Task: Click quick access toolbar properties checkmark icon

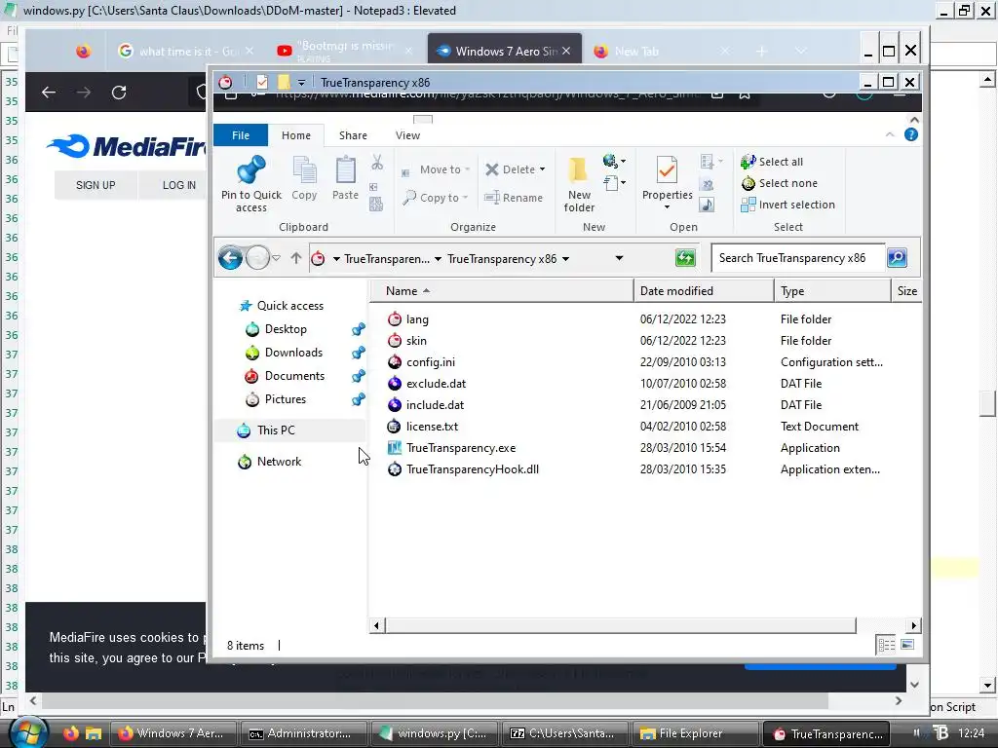Action: 261,82
